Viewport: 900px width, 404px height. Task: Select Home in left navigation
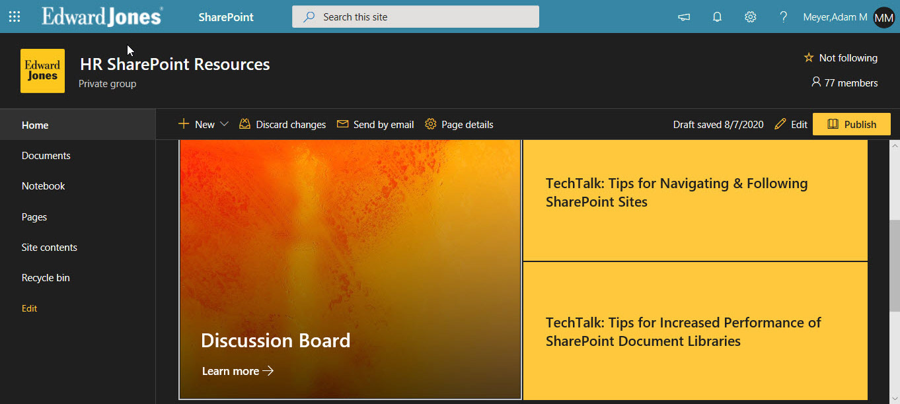click(x=78, y=125)
